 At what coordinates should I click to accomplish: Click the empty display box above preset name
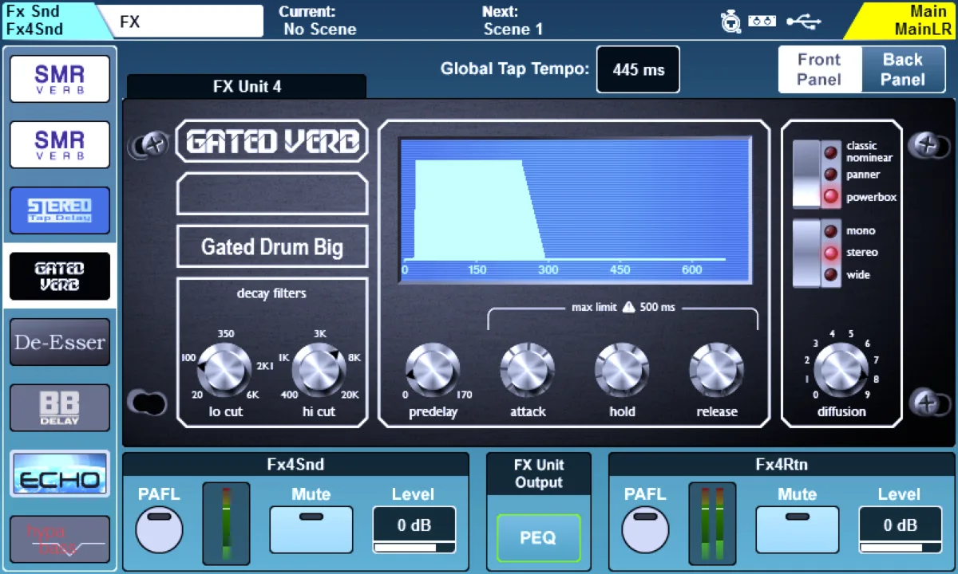[271, 194]
